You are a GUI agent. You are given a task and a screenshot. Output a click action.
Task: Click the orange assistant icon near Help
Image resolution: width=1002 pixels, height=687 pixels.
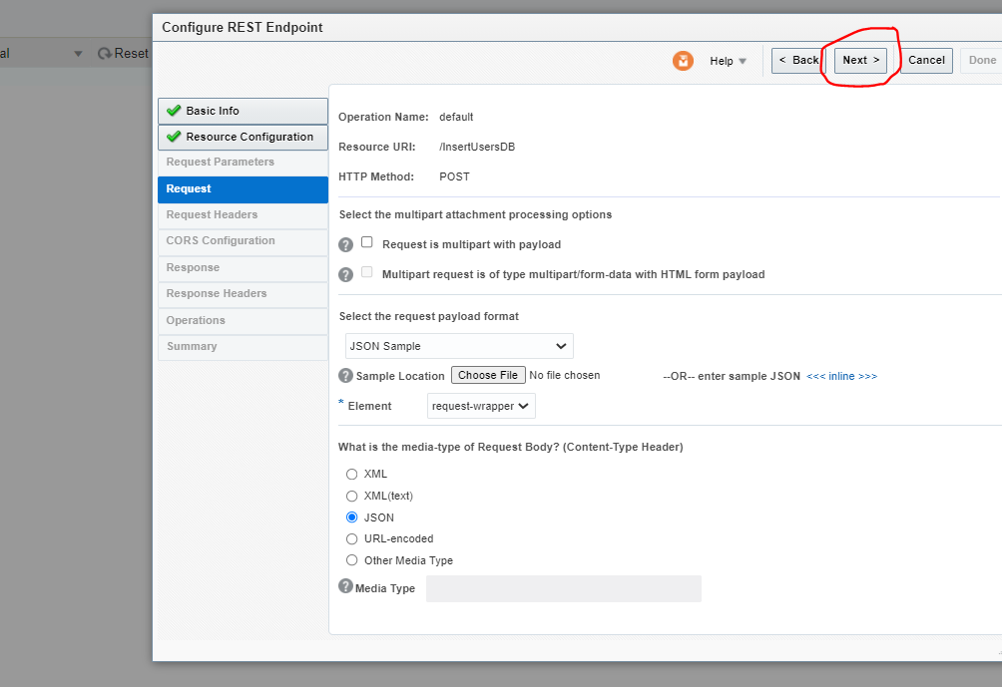click(x=683, y=61)
